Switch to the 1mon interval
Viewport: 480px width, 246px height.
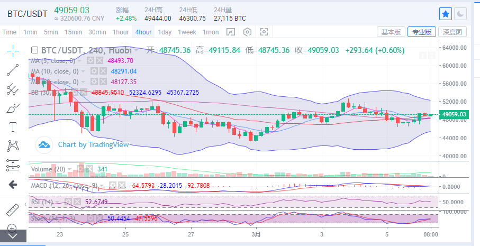click(x=211, y=32)
